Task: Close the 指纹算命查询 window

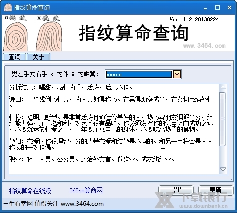Action: (x=229, y=8)
